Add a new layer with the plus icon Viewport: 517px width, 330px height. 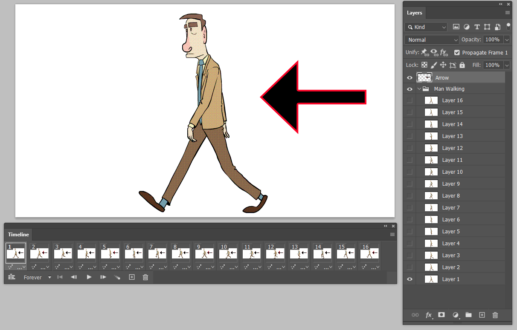click(482, 315)
